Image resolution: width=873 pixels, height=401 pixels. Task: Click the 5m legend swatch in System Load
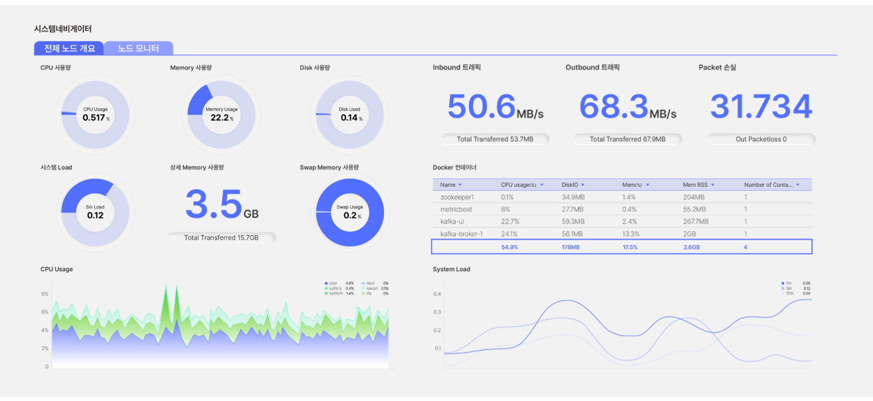(783, 288)
